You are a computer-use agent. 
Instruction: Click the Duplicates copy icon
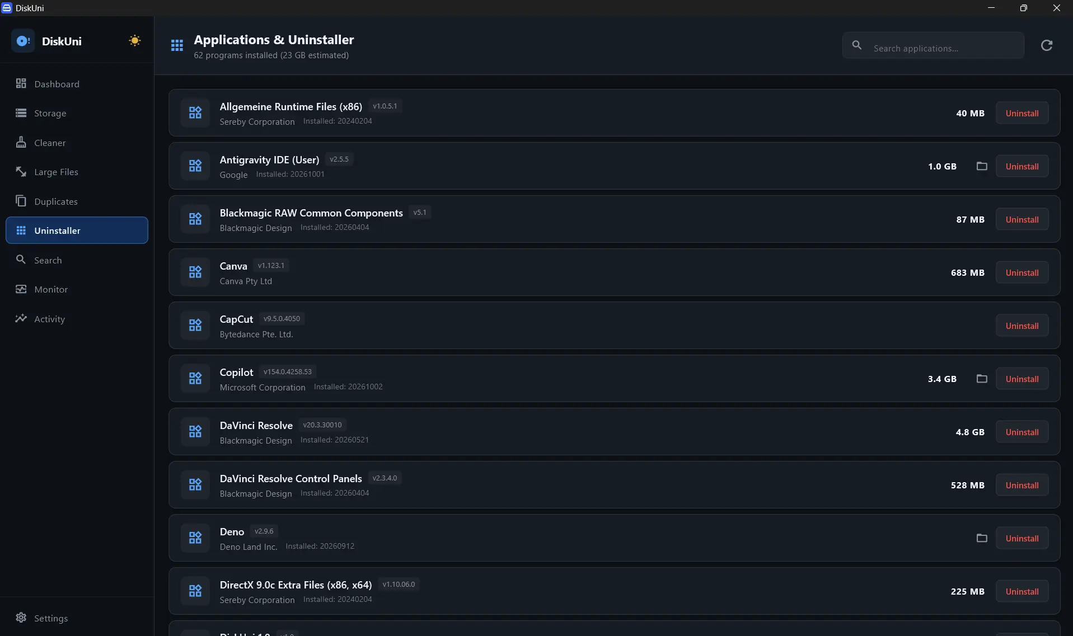(x=21, y=201)
